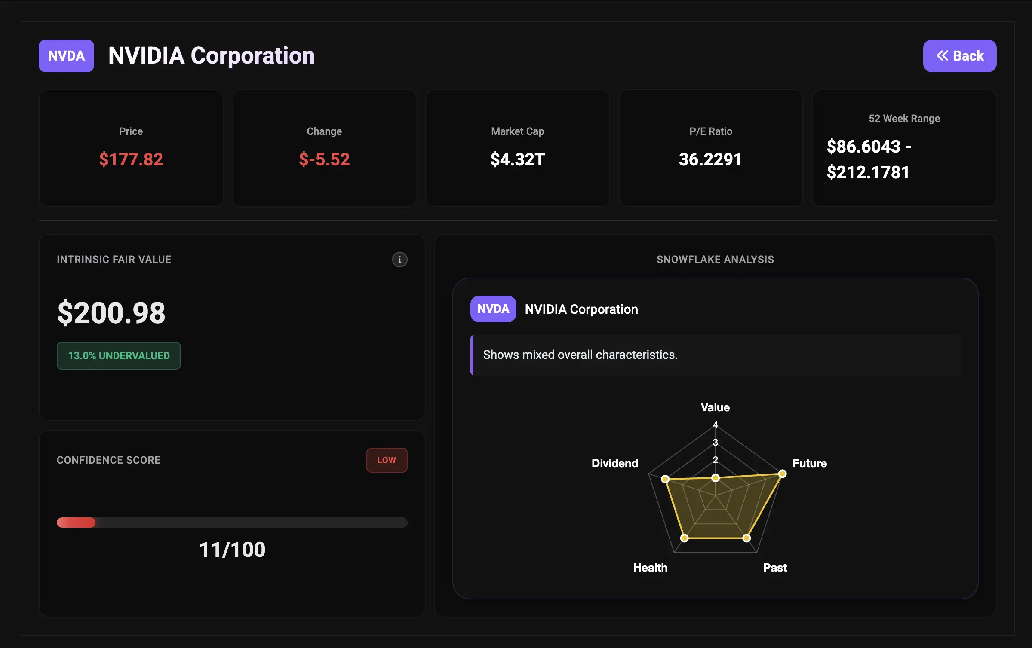Click the NVDA ticker badge in the header
This screenshot has height=648, width=1032.
[x=66, y=55]
